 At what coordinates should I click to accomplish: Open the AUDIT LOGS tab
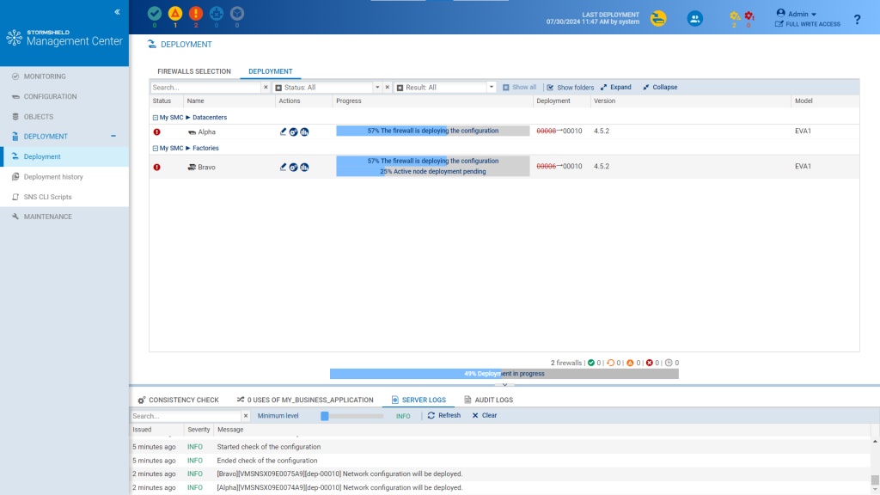(488, 400)
